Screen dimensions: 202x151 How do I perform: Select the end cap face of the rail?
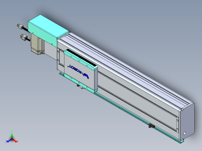click(x=188, y=122)
